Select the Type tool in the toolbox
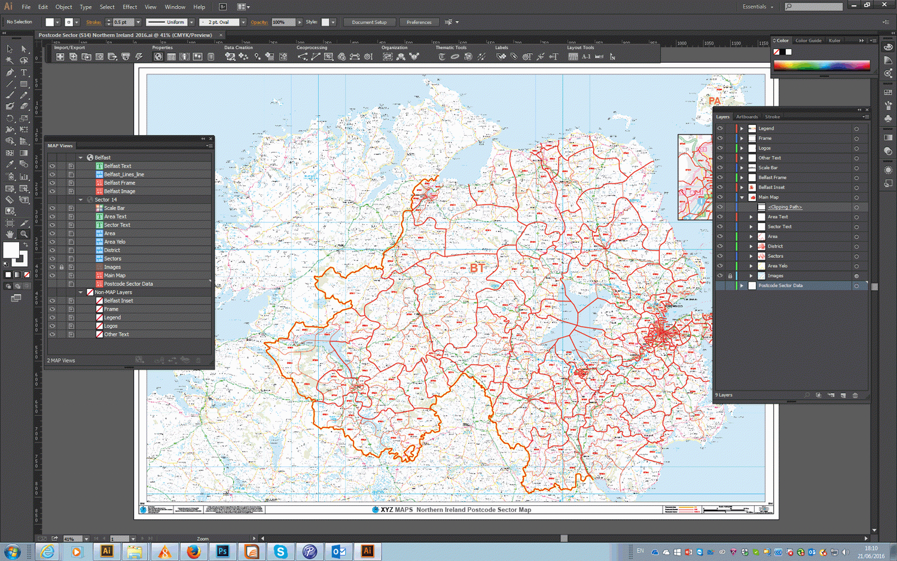Screen dimensions: 897x561 coord(24,72)
